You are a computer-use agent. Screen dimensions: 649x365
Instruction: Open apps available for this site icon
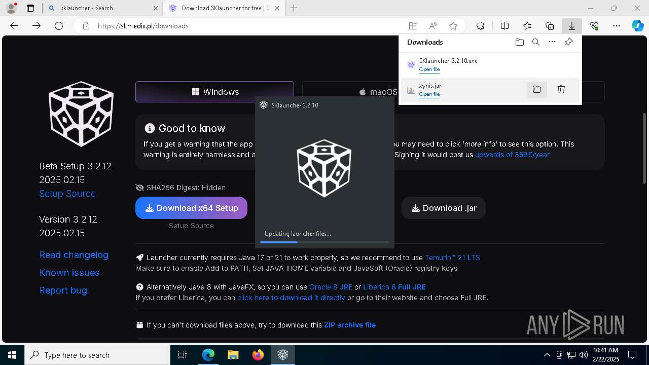(413, 26)
